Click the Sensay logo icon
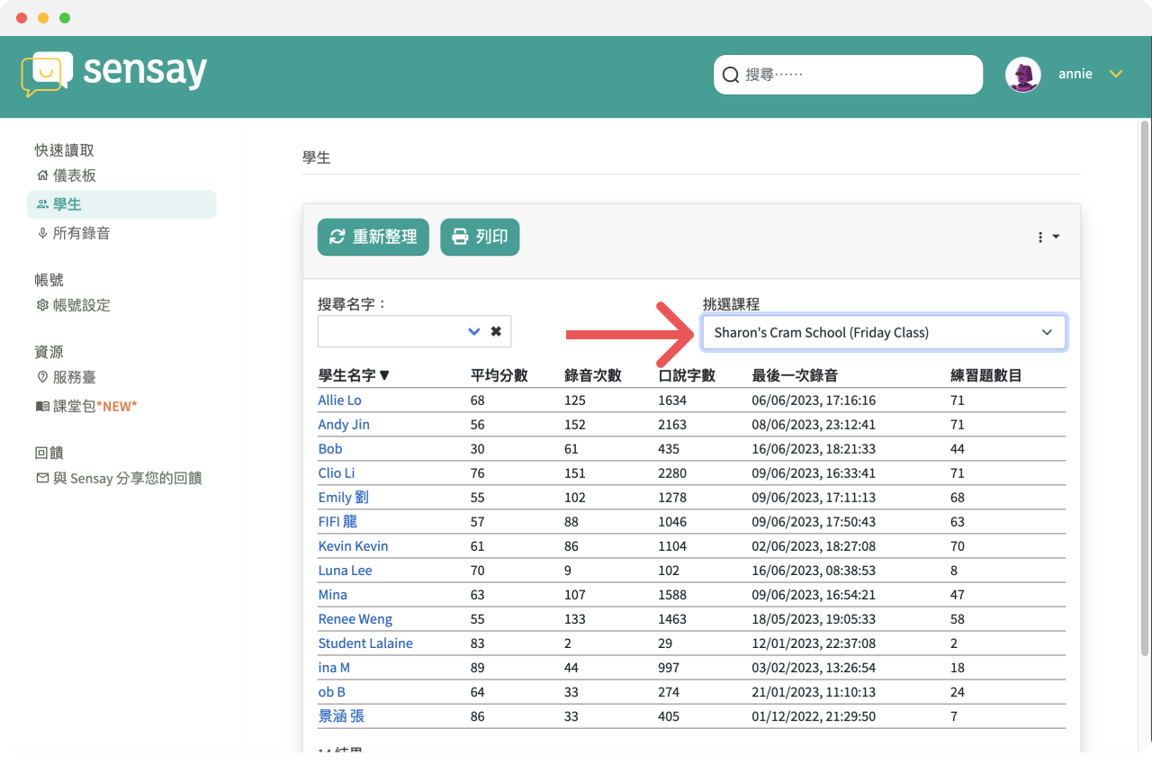Image resolution: width=1152 pixels, height=765 pixels. [46, 74]
